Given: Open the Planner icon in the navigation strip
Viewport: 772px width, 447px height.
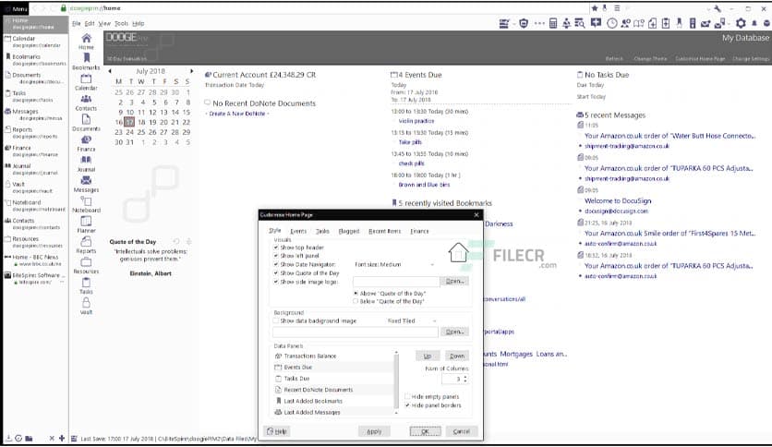Looking at the screenshot, I should [86, 221].
